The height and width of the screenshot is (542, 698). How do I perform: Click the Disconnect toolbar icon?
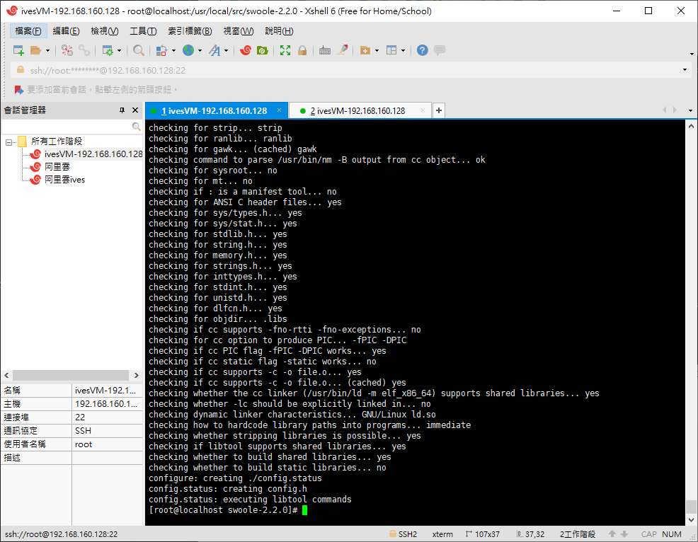67,50
